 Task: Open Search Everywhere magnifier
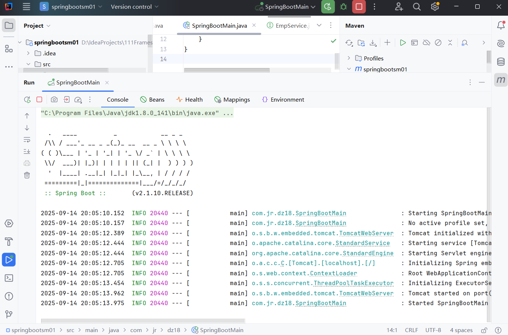coord(417,7)
